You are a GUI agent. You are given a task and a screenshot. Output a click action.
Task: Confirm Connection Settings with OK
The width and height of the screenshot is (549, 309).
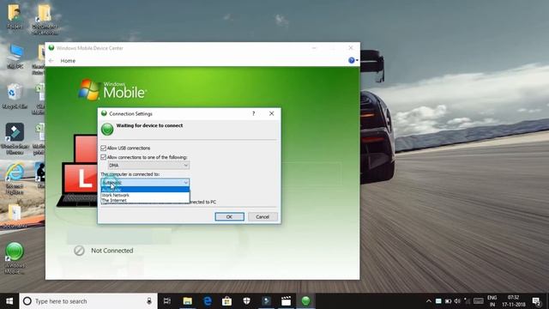[229, 217]
